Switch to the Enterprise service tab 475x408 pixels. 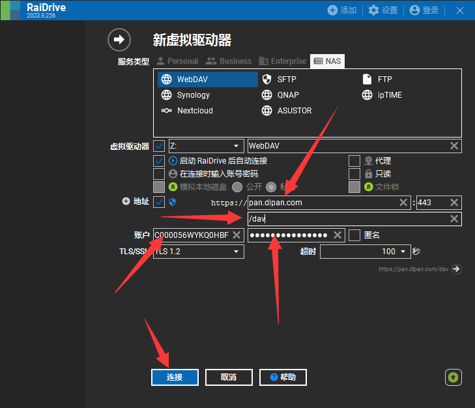[283, 61]
